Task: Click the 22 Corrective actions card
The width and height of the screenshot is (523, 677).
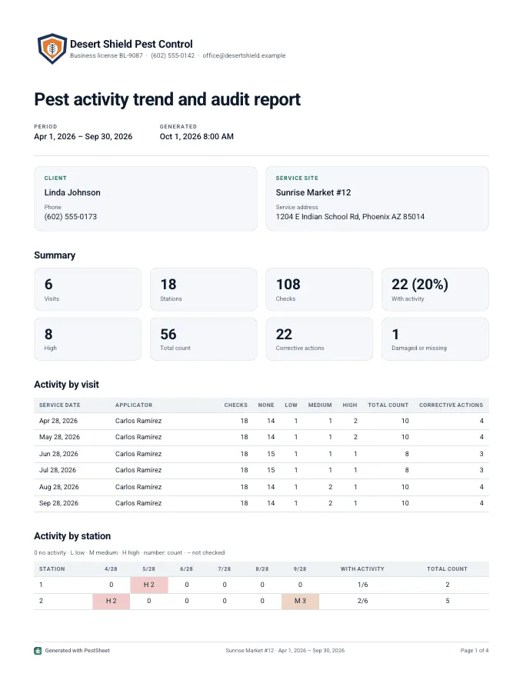Action: coord(319,339)
